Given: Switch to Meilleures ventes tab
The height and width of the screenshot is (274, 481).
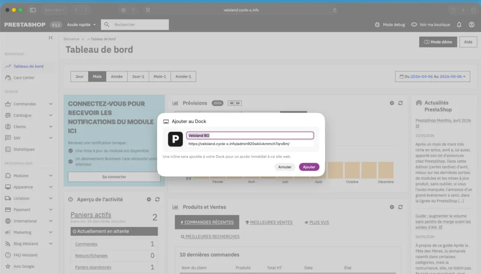Looking at the screenshot, I should pyautogui.click(x=269, y=222).
